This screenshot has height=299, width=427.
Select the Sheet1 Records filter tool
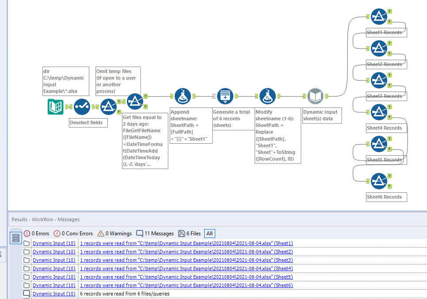tap(379, 17)
